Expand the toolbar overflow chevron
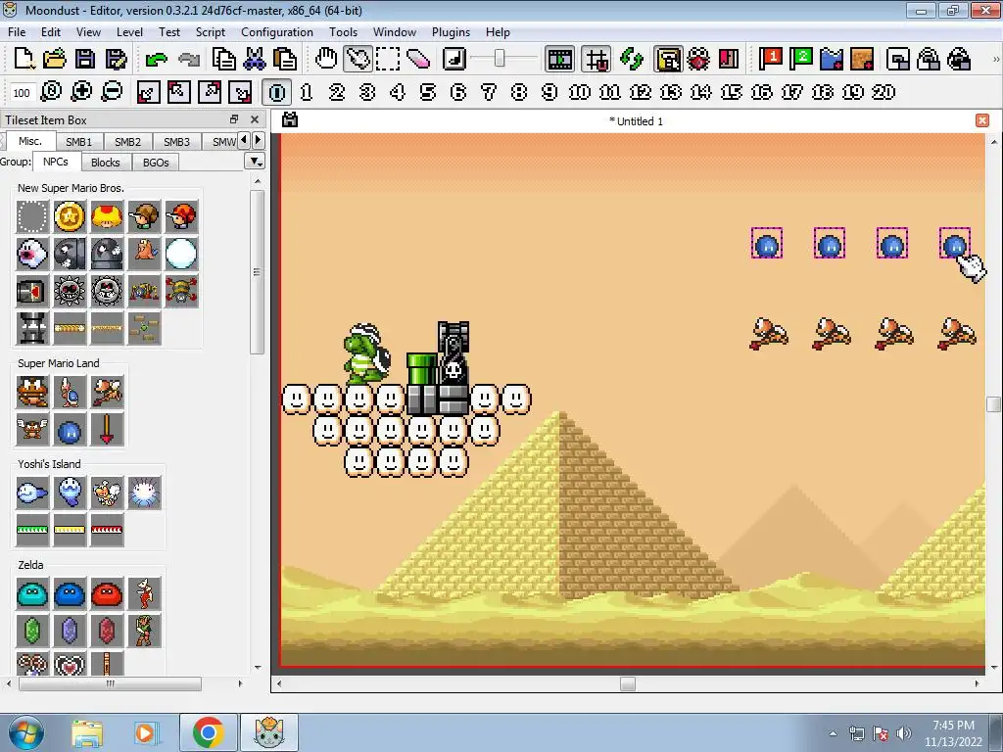The image size is (1003, 752). pyautogui.click(x=995, y=59)
